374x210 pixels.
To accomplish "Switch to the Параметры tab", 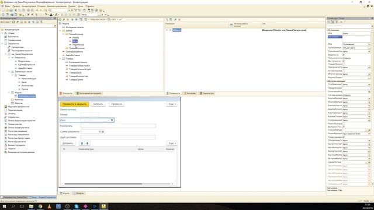I will 206,93.
